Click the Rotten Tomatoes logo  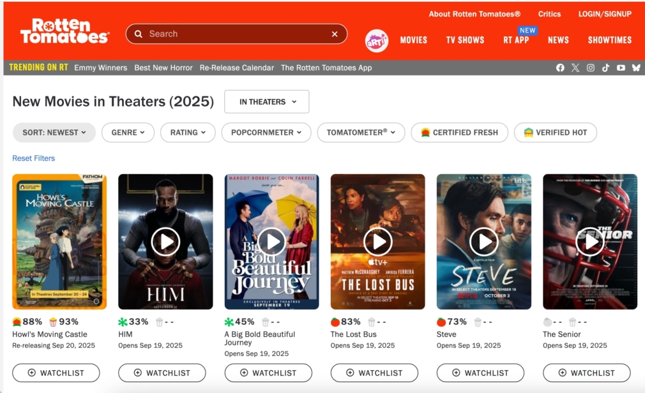[64, 31]
